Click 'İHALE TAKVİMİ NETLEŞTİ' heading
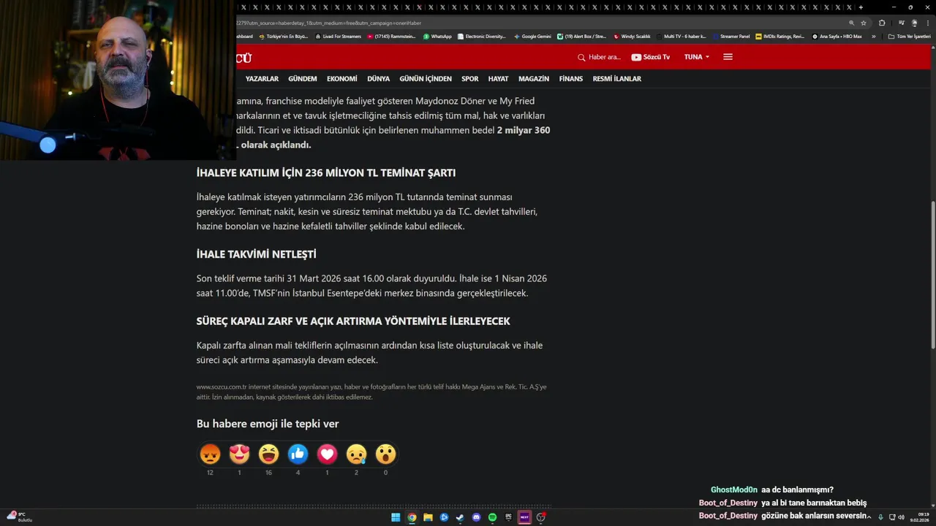Screen dimensions: 936x526 coord(256,254)
